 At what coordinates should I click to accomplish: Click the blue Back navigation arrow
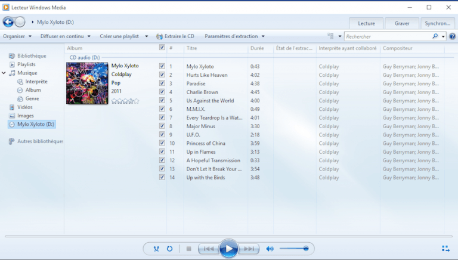[x=8, y=22]
